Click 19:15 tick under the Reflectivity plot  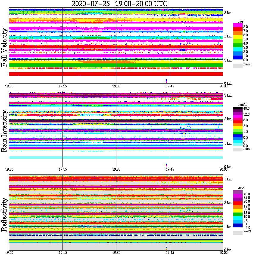pyautogui.click(x=63, y=253)
